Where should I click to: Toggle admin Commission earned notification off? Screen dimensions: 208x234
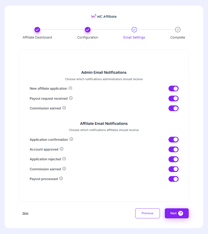click(173, 108)
